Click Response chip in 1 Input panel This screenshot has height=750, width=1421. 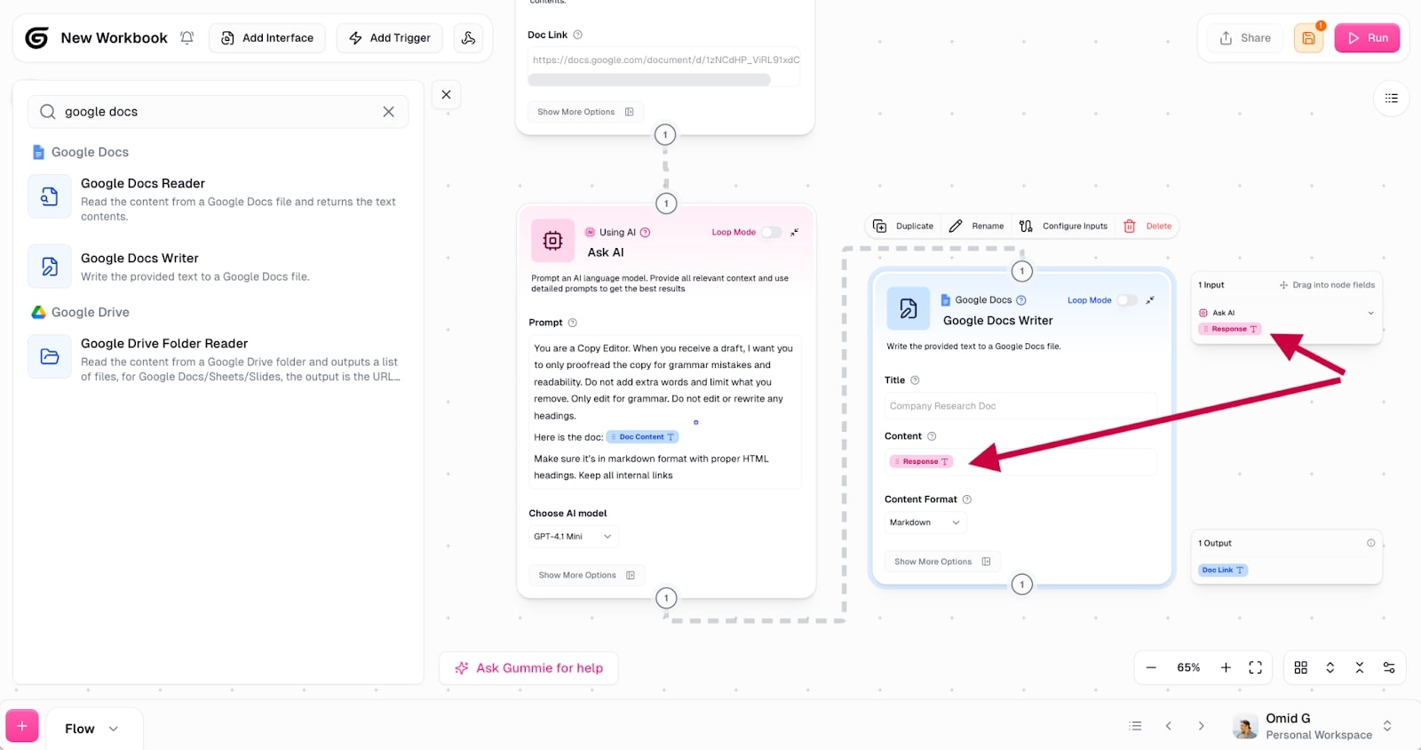(x=1230, y=329)
